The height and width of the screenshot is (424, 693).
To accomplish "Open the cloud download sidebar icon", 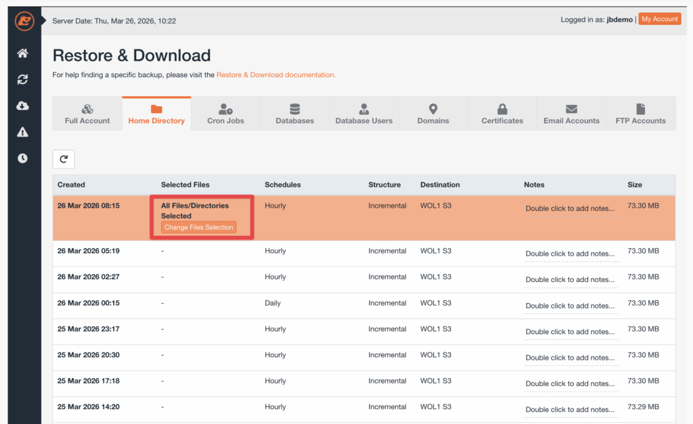I will point(23,106).
